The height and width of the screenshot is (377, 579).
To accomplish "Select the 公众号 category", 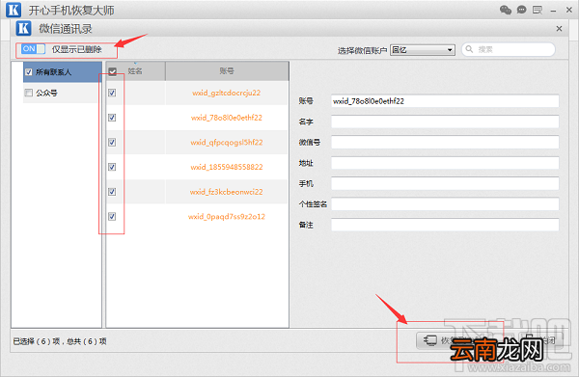I will 60,93.
